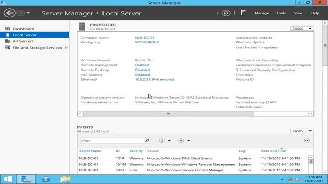This screenshot has height=184, width=328.
Task: Select Dashboard in the navigation pane
Action: (34, 29)
